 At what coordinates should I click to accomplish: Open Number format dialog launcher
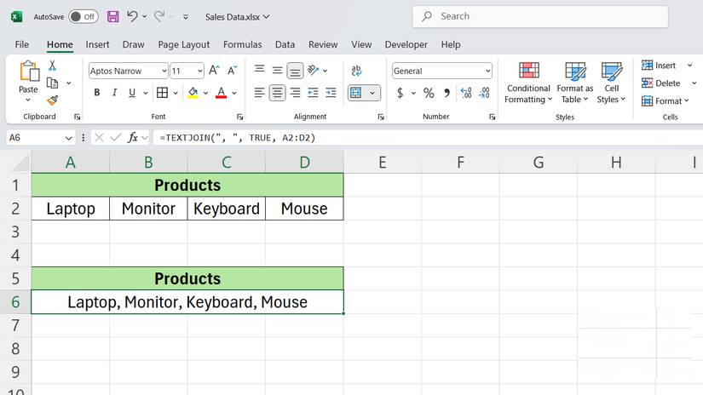click(x=493, y=117)
